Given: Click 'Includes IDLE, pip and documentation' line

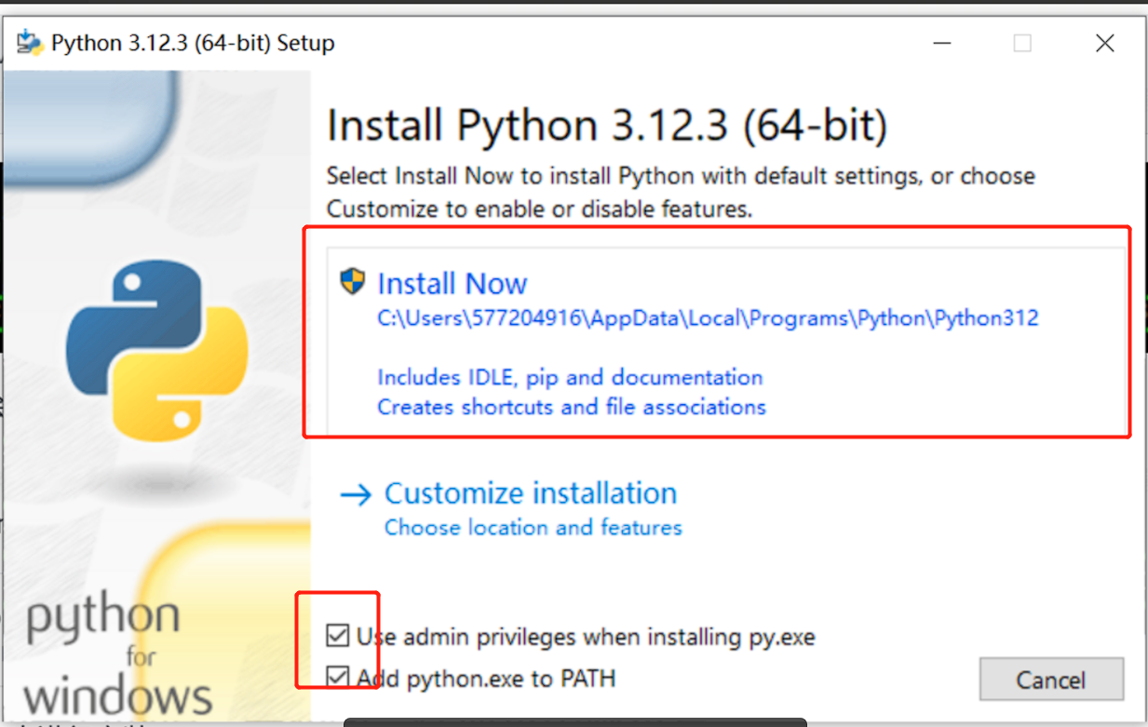Looking at the screenshot, I should point(570,377).
